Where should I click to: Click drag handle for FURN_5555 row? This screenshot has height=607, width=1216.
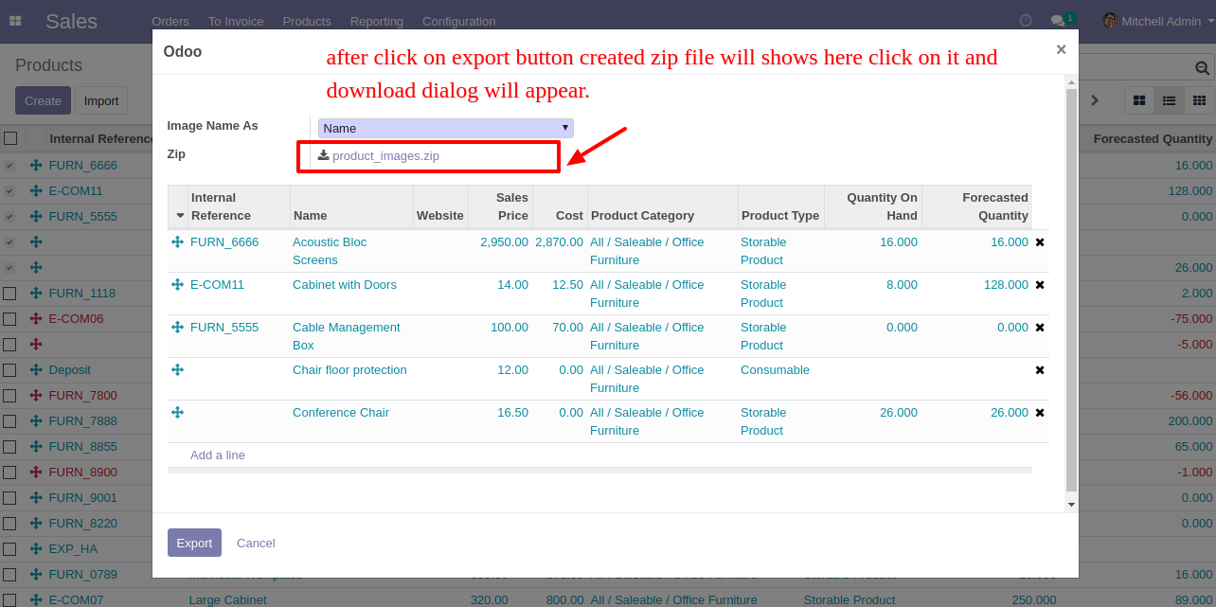[x=177, y=327]
